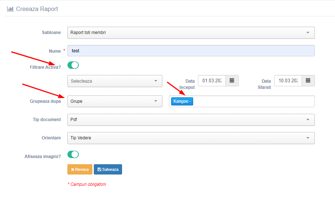335x199 pixels.
Task: Click the Tip document label
Action: (x=47, y=120)
